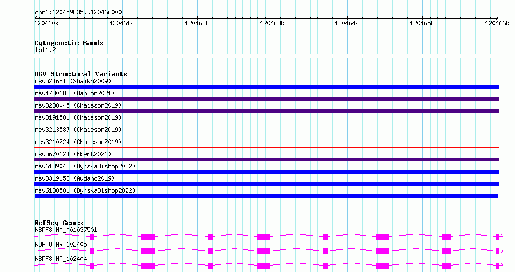Click the purple bar under nsv5670124
The image size is (515, 272).
click(x=266, y=160)
